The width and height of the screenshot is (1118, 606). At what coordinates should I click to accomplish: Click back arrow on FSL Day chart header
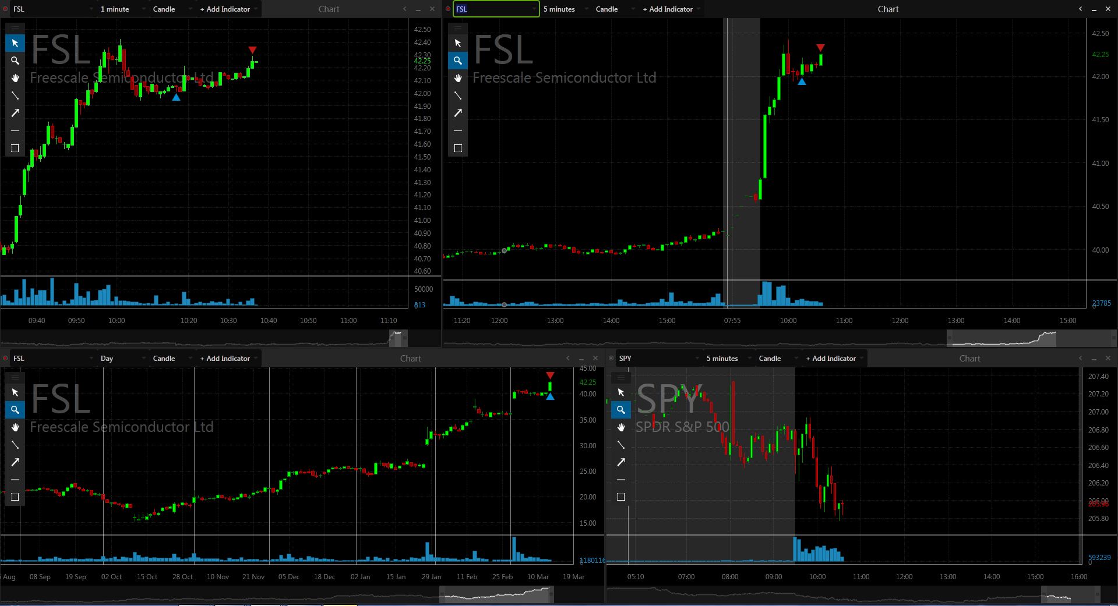click(567, 358)
